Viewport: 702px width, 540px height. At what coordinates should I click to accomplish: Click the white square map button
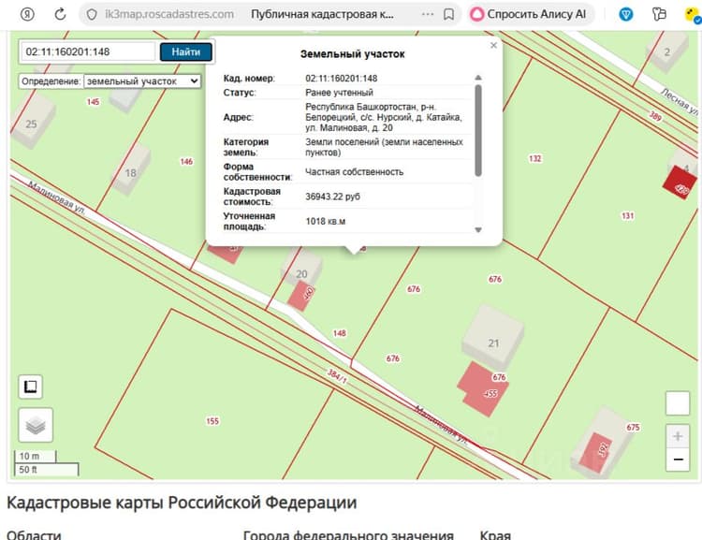coord(678,403)
